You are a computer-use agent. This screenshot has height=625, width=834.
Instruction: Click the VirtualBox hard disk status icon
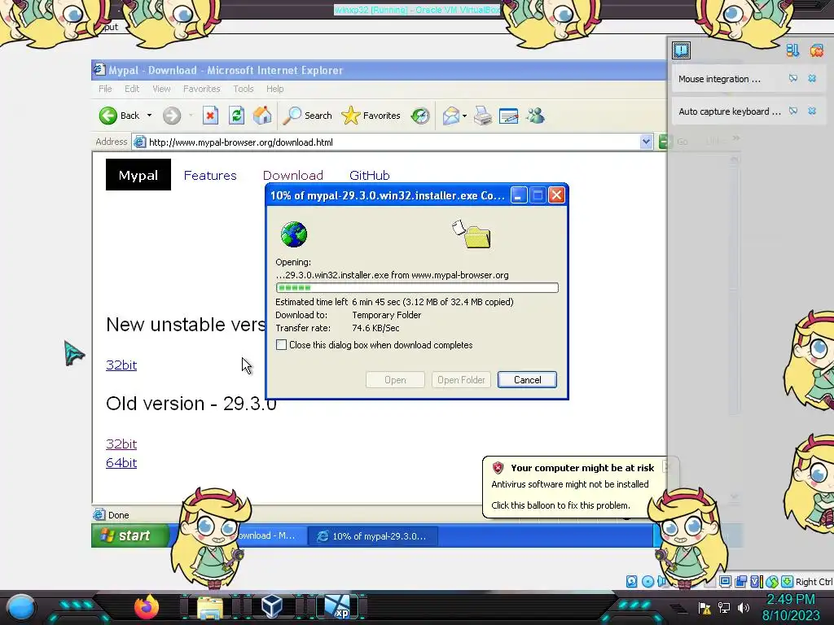point(631,581)
